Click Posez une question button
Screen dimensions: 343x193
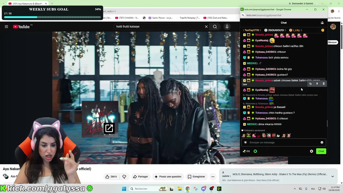point(168,177)
